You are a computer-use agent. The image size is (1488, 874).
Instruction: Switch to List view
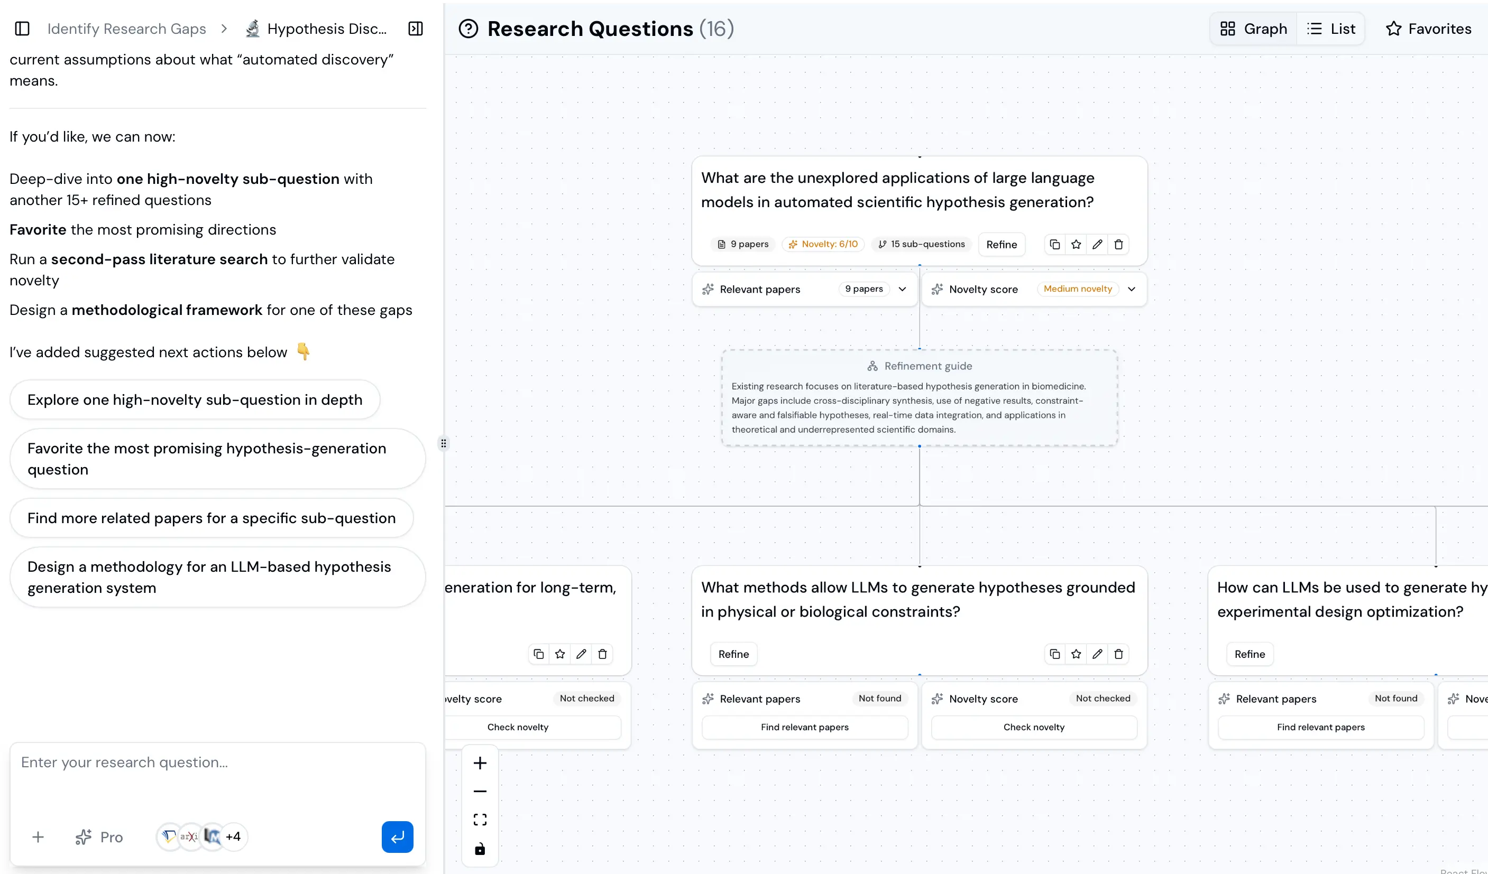[1330, 29]
